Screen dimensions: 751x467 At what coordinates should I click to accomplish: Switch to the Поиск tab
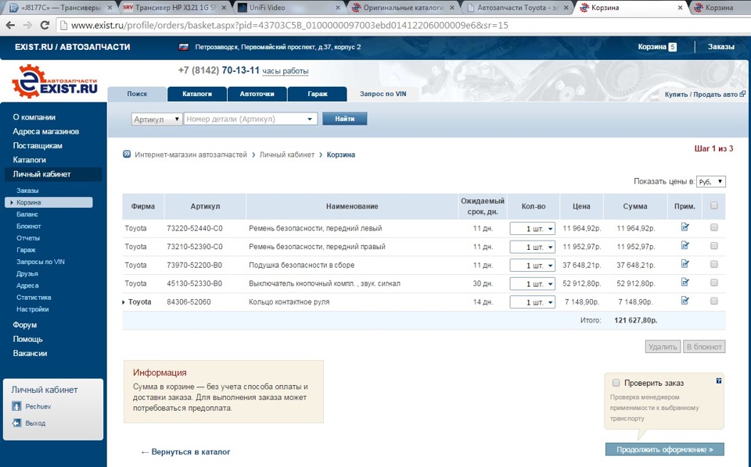click(137, 94)
